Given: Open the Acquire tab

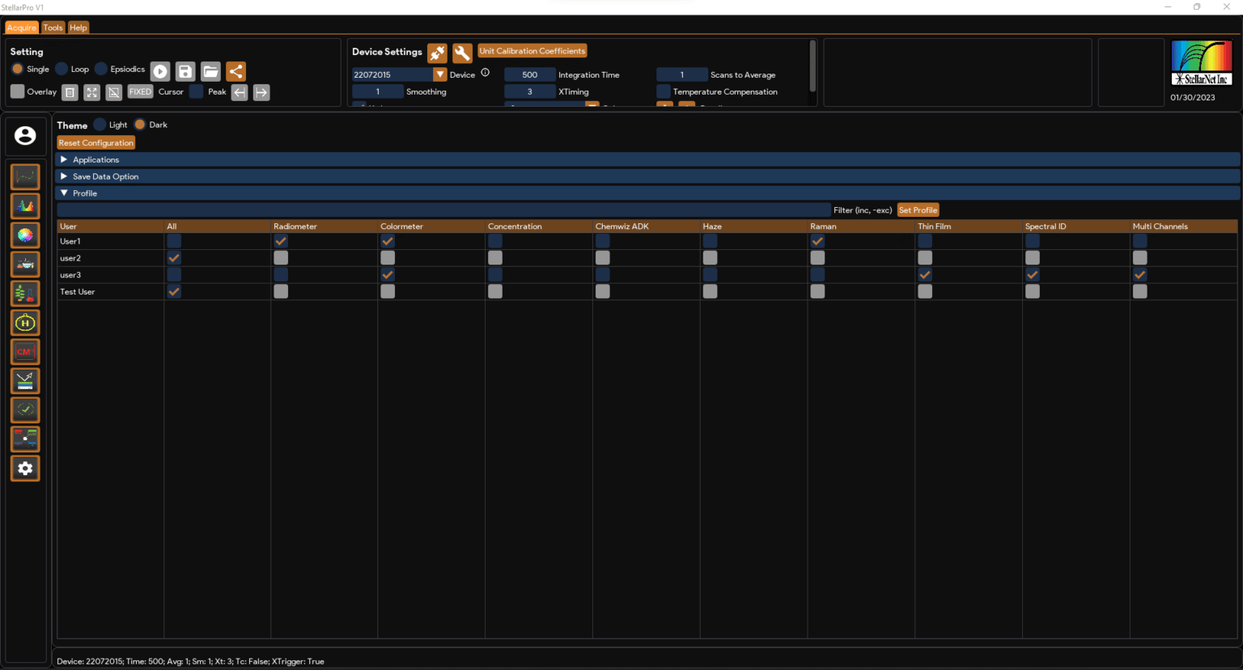Looking at the screenshot, I should (x=22, y=28).
